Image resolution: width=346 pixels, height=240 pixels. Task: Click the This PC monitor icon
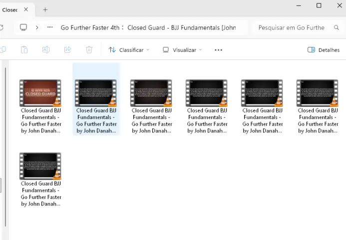(23, 27)
